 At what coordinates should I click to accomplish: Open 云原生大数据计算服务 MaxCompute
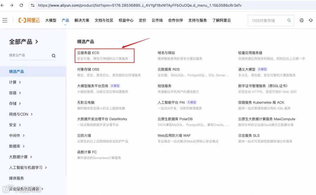click(267, 119)
